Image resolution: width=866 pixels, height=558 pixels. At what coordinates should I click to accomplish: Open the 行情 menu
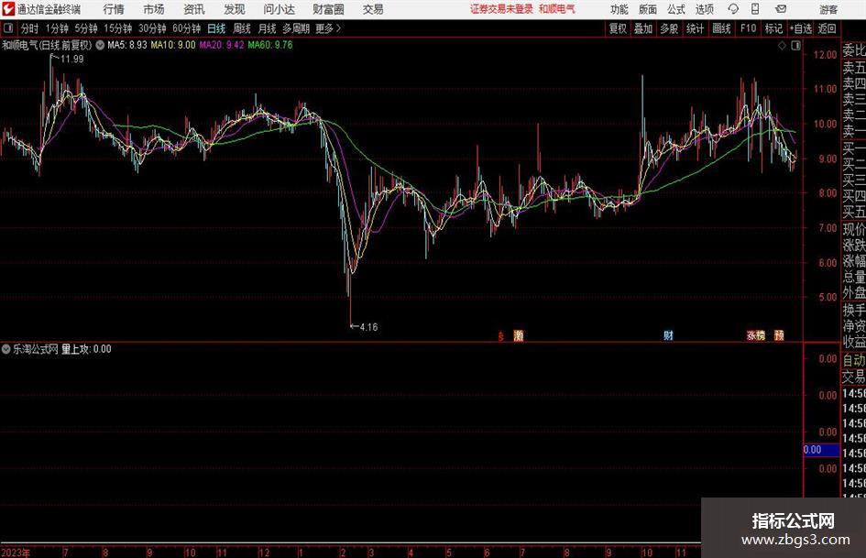tap(114, 9)
